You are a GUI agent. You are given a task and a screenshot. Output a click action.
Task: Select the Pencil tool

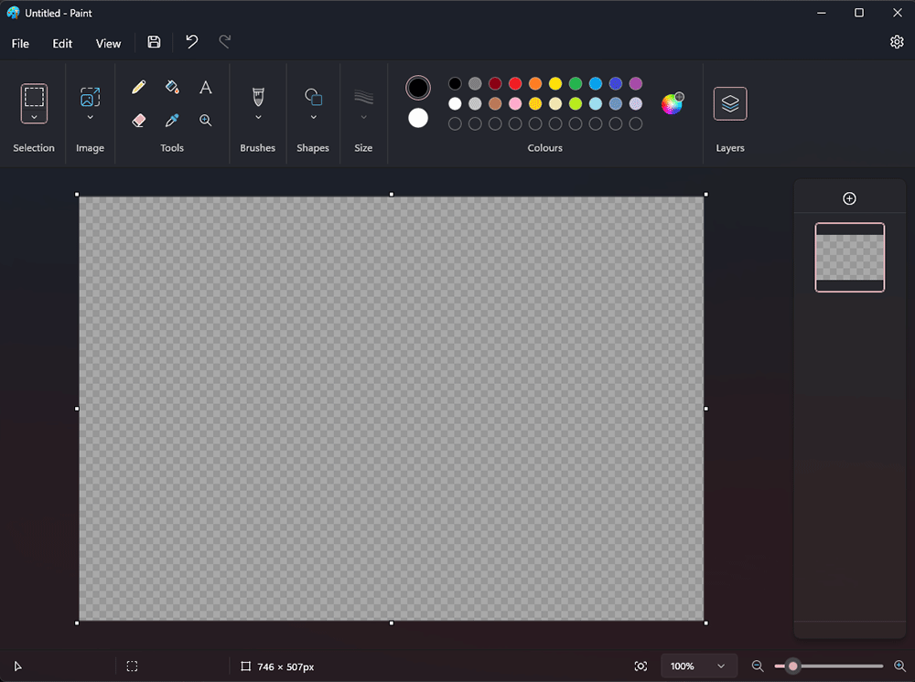click(x=138, y=87)
